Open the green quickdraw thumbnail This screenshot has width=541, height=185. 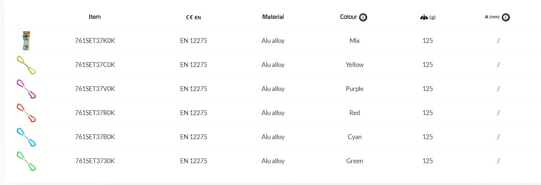coord(26,161)
